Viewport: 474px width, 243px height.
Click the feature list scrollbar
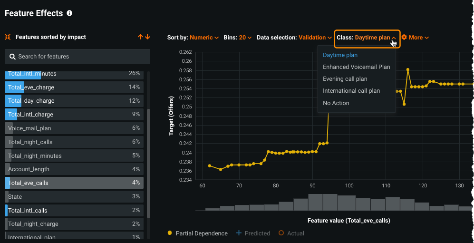point(148,163)
